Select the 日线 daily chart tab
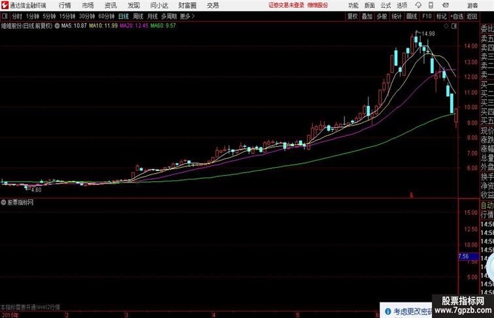The height and width of the screenshot is (318, 494). point(124,16)
